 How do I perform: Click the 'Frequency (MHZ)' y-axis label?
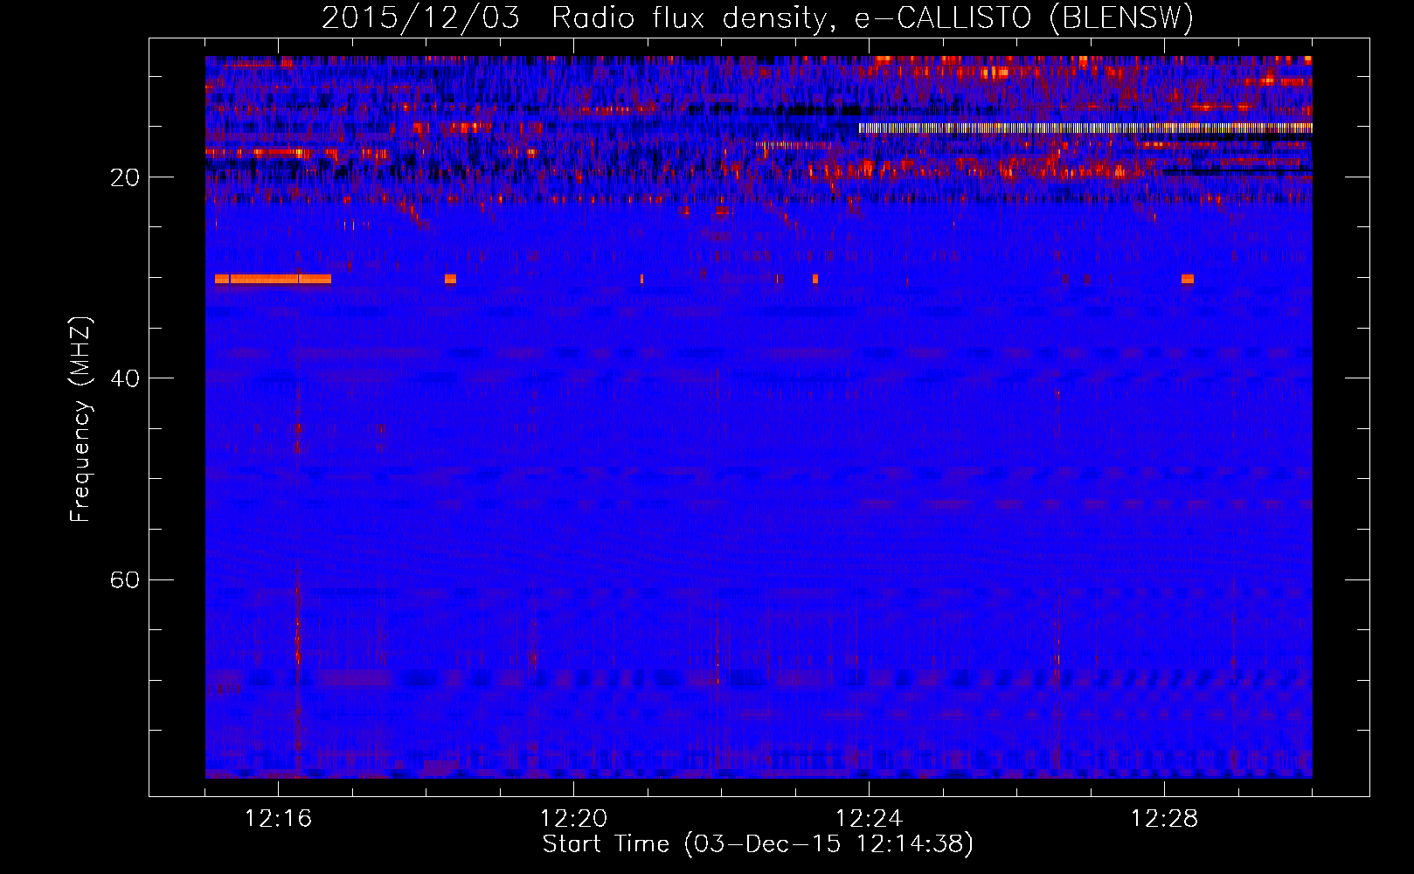(x=80, y=420)
